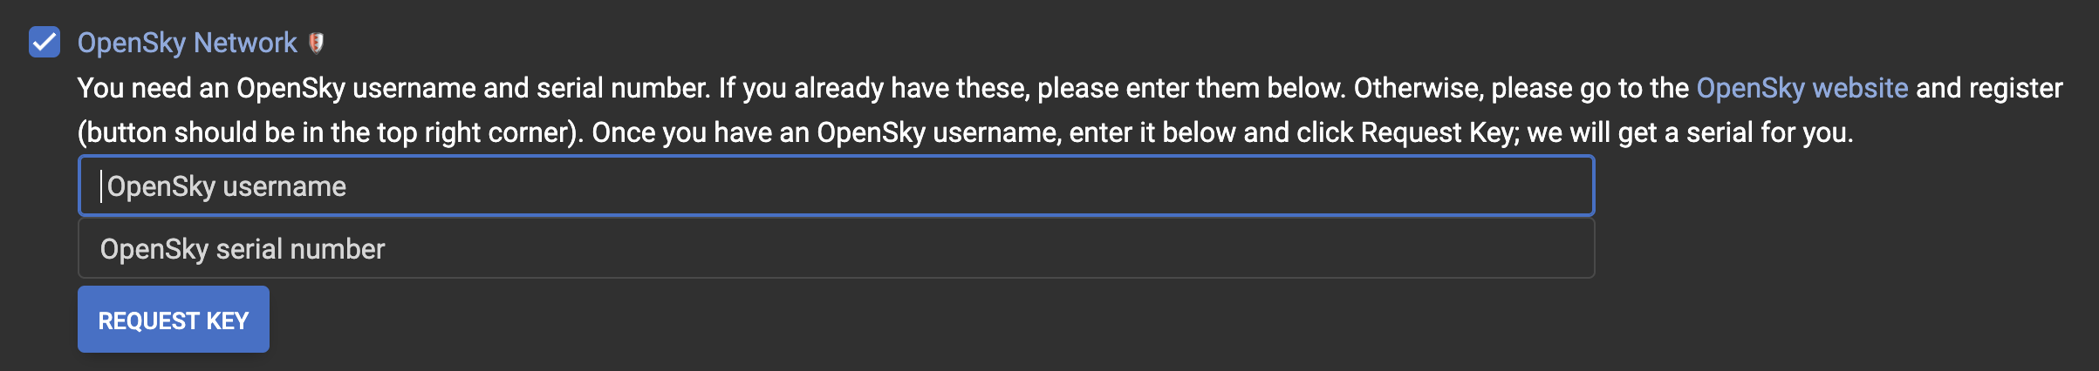Screen dimensions: 2099x371
Task: Focus the OpenSky serial number field
Action: click(836, 249)
